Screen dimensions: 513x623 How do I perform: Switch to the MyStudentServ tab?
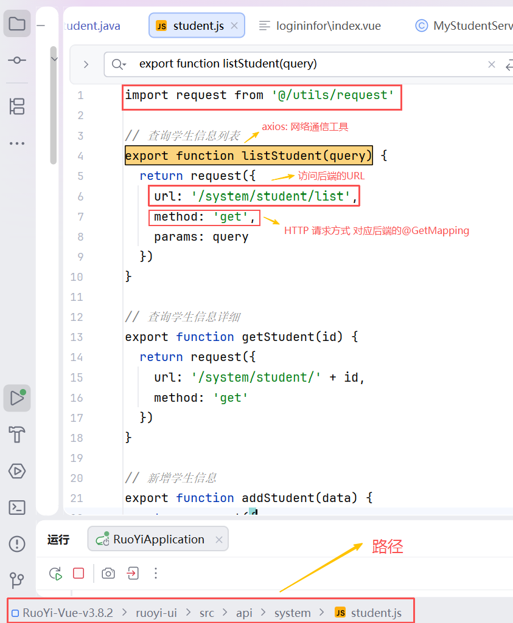pyautogui.click(x=464, y=26)
